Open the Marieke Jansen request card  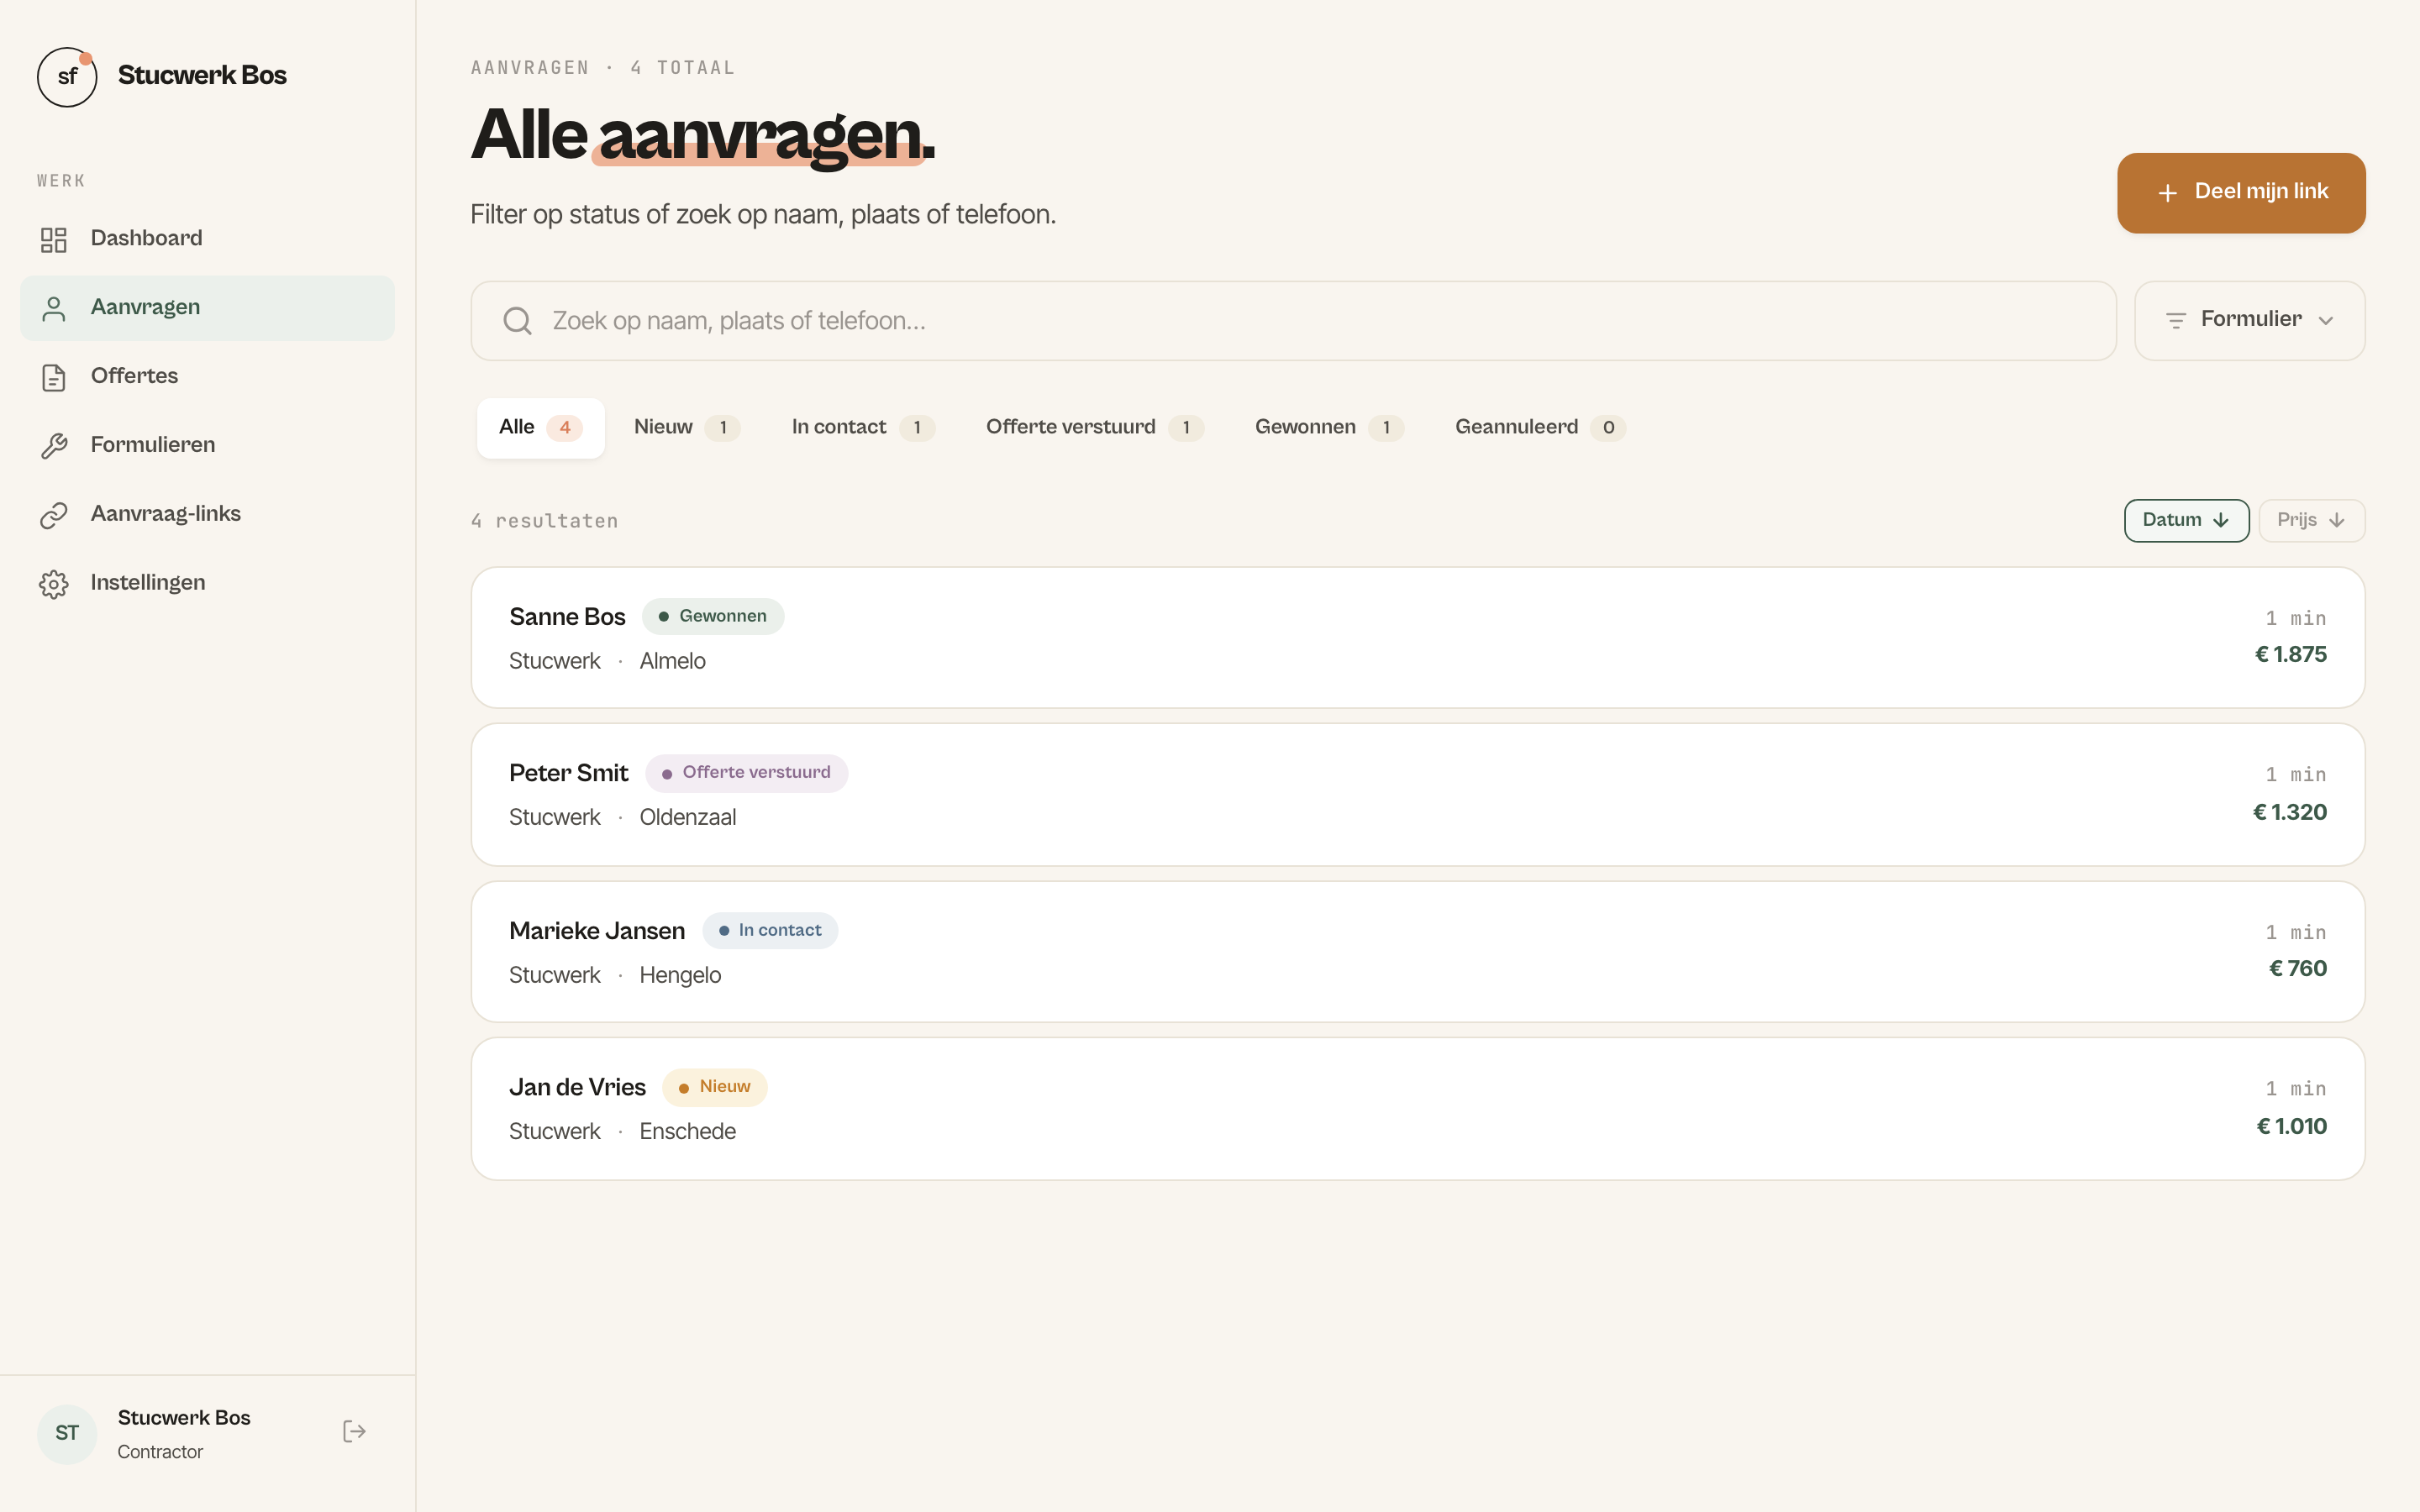pos(1417,952)
